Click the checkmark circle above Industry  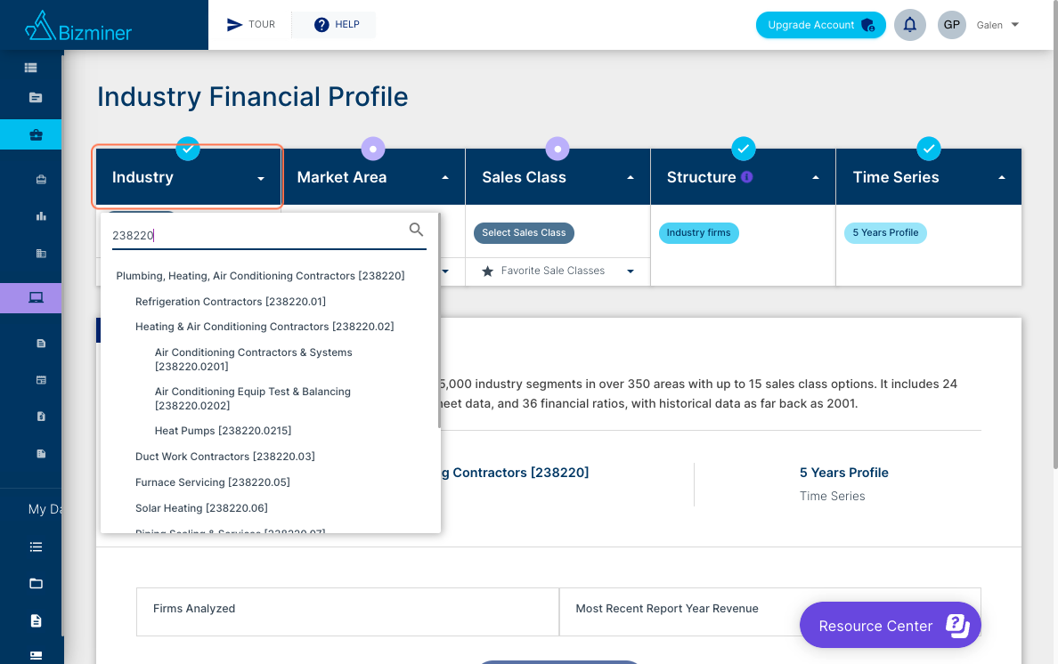coord(188,149)
